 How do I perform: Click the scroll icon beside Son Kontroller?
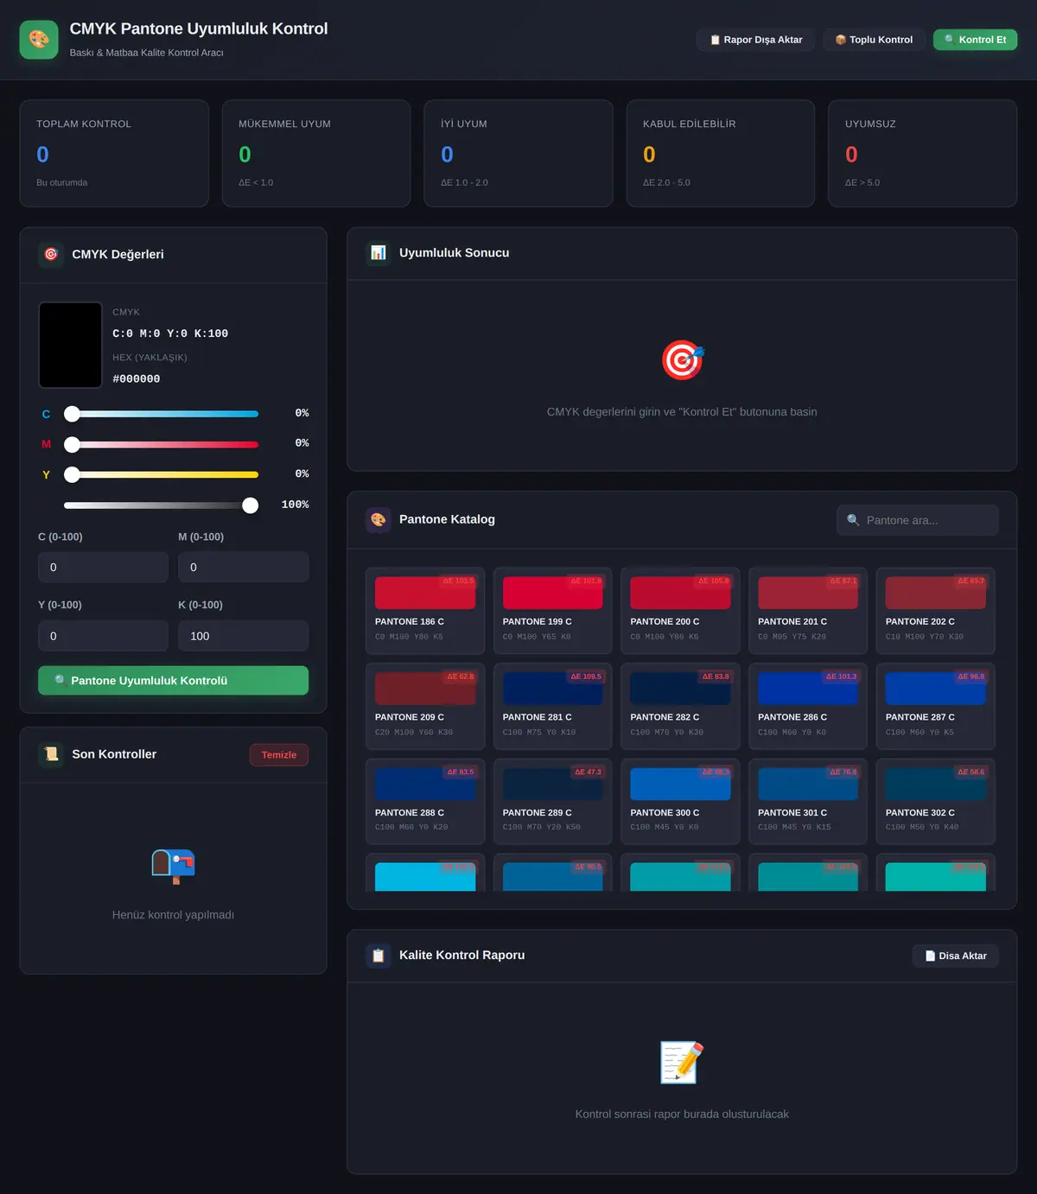(51, 754)
